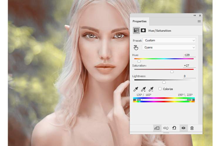Click the Saturation label
Image resolution: width=220 pixels, height=146 pixels.
point(139,65)
